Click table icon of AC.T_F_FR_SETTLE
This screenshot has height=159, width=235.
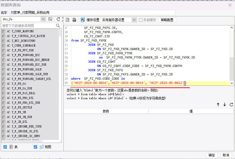point(4,107)
